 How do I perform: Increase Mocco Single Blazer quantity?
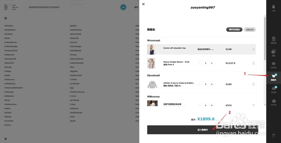click(212, 63)
